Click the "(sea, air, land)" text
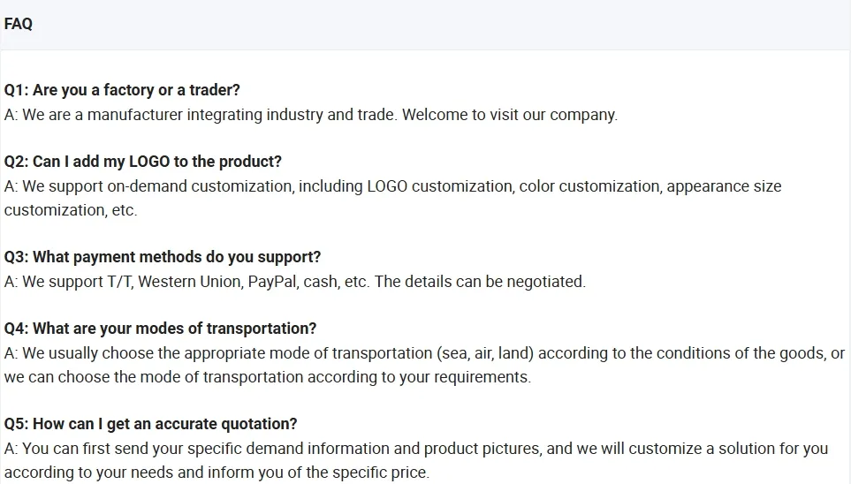 click(484, 353)
